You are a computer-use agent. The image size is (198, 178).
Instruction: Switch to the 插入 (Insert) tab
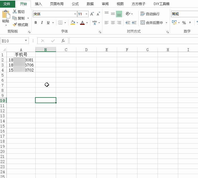pos(38,4)
